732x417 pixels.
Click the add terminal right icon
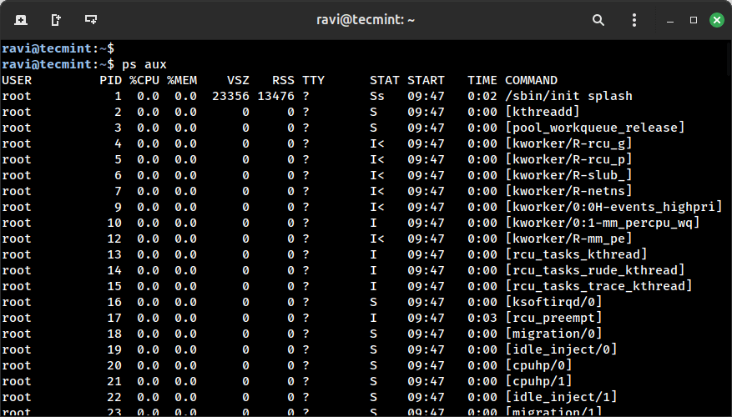(55, 19)
